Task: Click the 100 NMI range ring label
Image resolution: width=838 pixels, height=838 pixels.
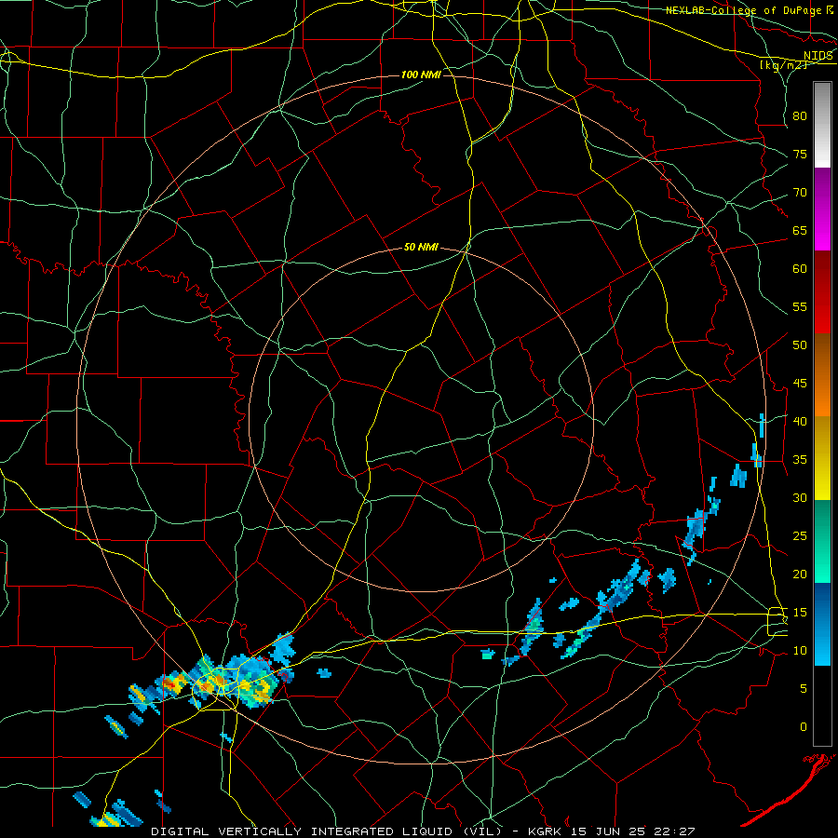Action: click(421, 74)
